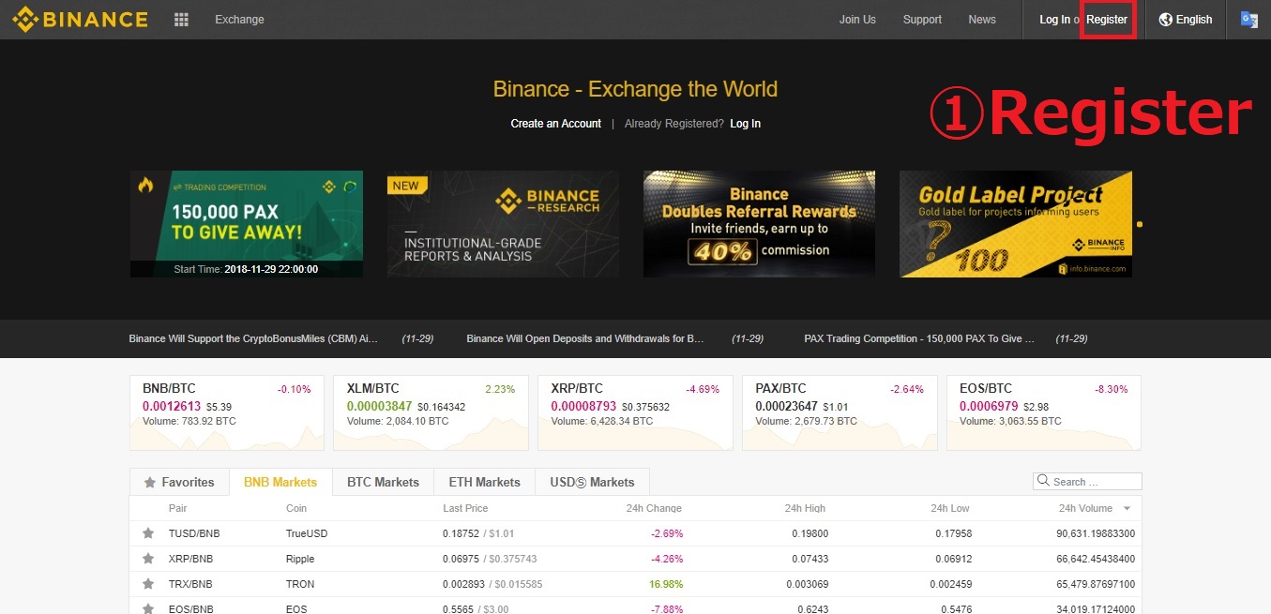Click the search magnifier icon
Viewport: 1271px width, 614px height.
(1043, 481)
